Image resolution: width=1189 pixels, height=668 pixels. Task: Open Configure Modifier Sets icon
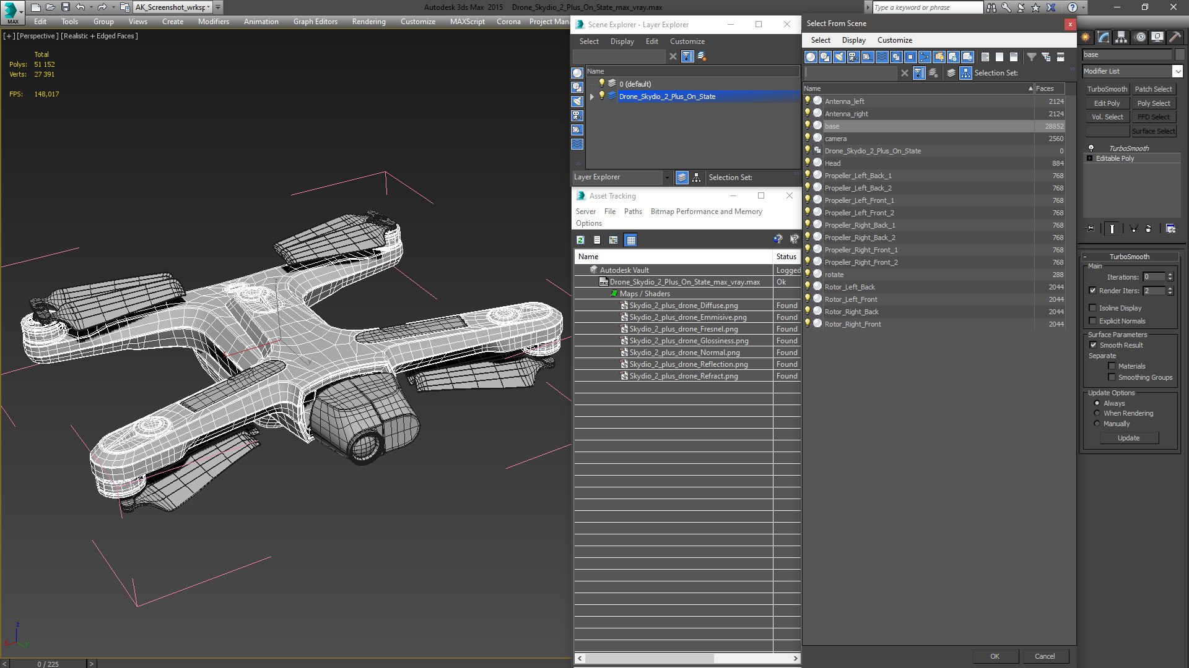tap(1170, 229)
